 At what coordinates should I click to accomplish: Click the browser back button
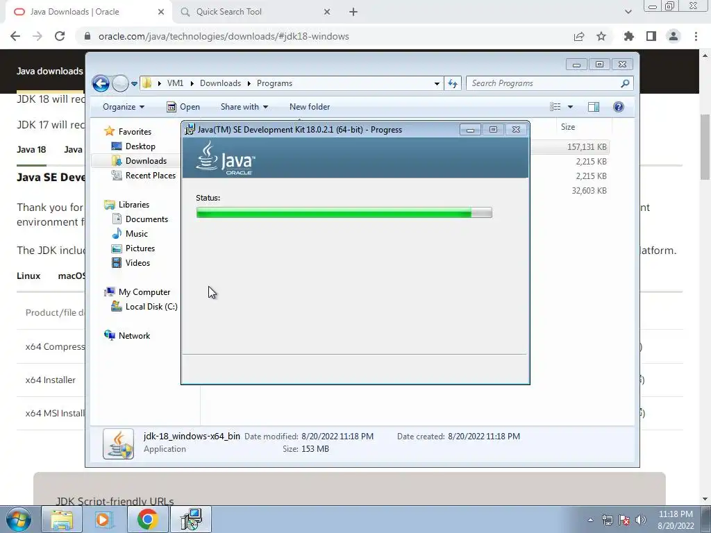(15, 36)
